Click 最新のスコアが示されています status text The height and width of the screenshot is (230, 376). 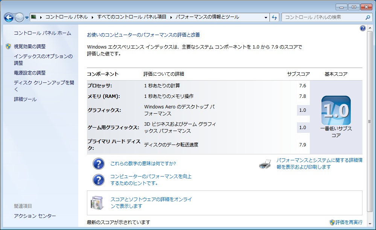[x=119, y=222]
